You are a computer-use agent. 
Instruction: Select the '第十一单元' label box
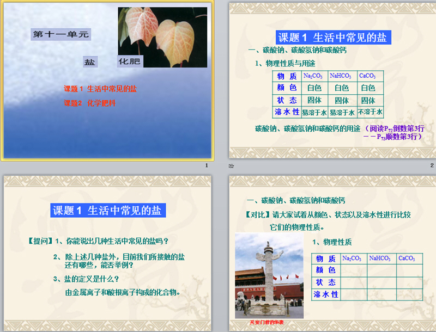point(60,34)
